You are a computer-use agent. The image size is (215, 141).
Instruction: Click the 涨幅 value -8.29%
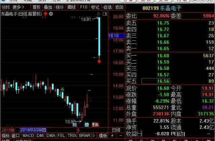tap(162, 101)
